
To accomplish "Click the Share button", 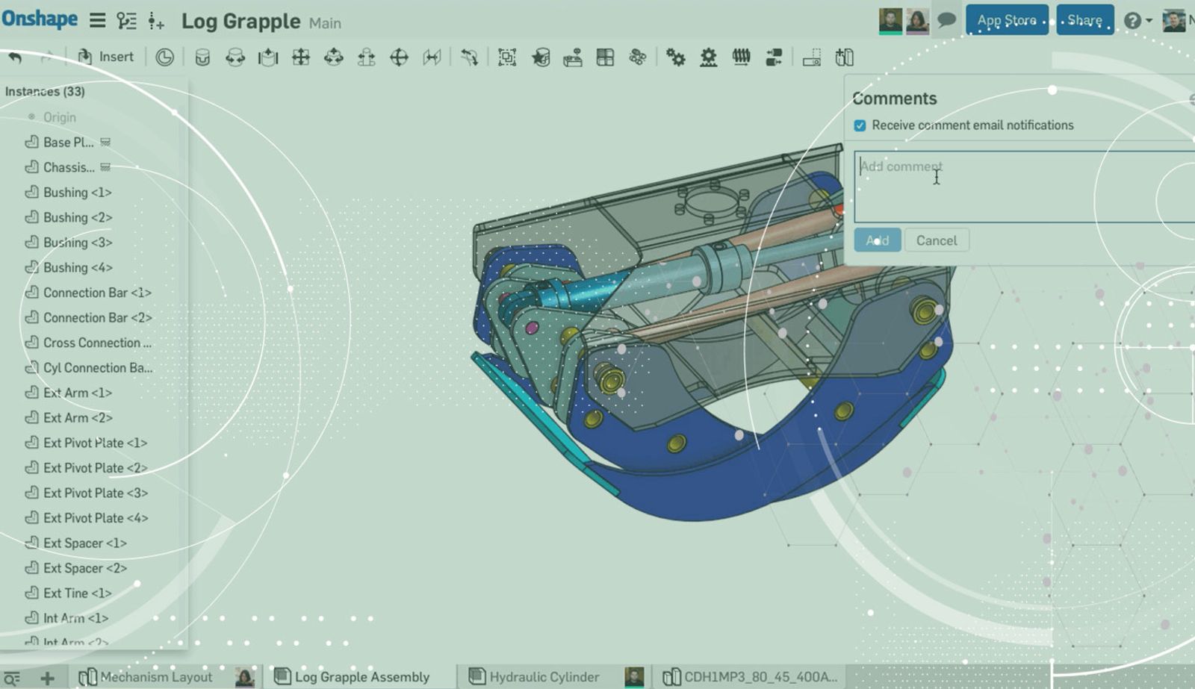I will coord(1084,20).
